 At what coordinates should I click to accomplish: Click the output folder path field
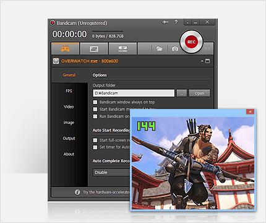coord(134,93)
